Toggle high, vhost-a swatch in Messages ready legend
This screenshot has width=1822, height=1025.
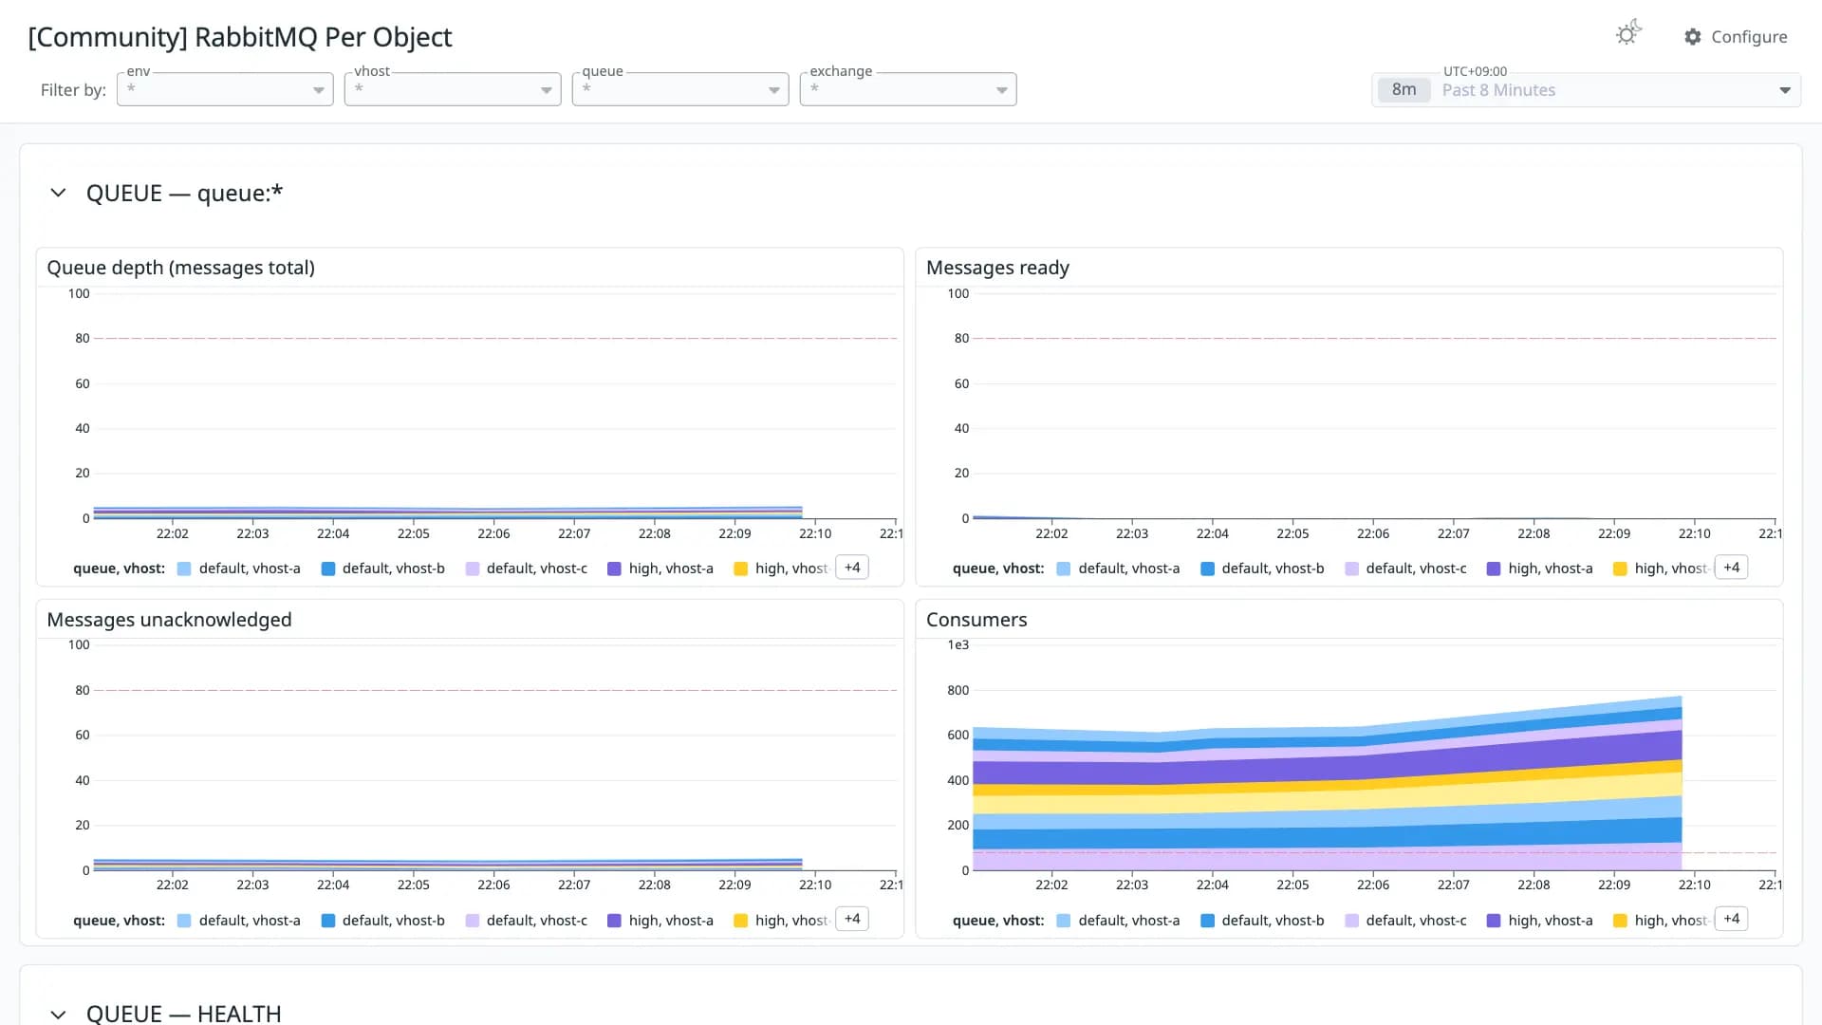coord(1494,568)
